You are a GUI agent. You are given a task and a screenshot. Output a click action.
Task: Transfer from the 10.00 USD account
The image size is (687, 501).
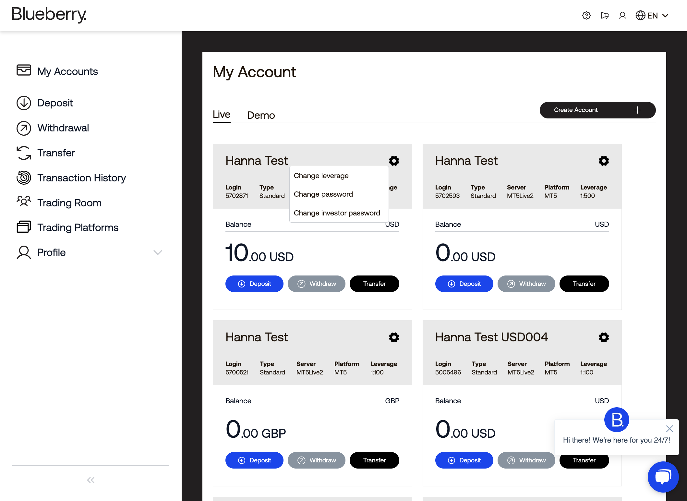point(374,284)
